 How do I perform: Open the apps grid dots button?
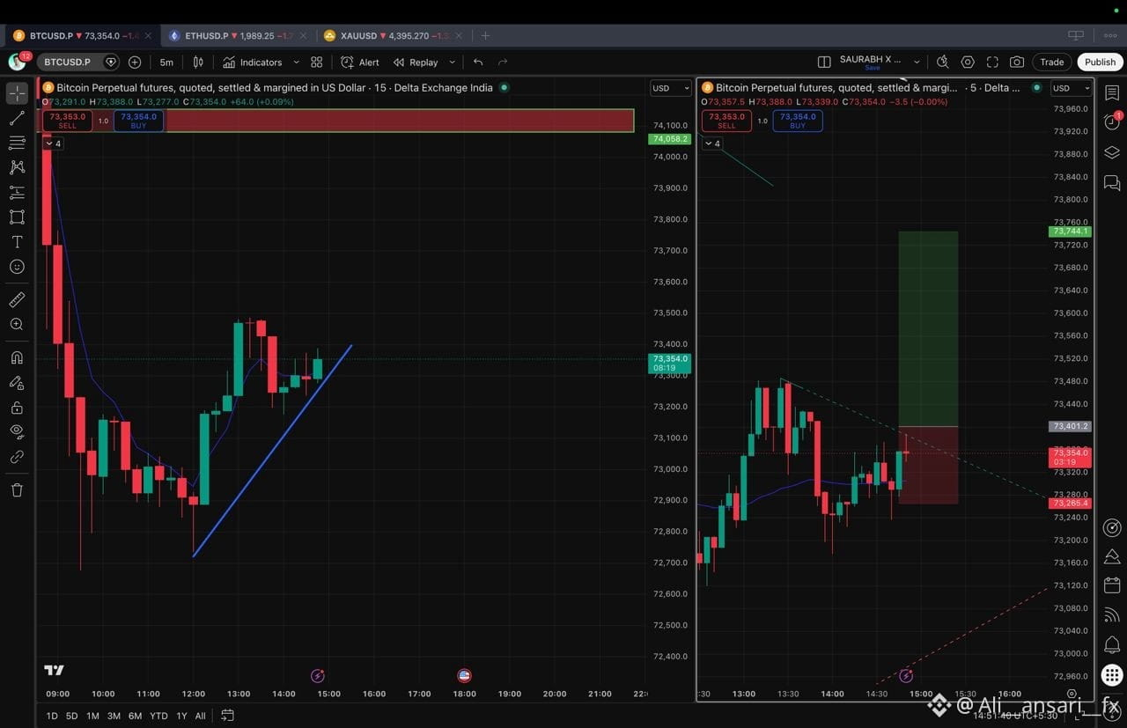1112,675
